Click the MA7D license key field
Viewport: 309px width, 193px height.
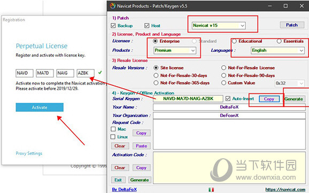click(x=45, y=73)
